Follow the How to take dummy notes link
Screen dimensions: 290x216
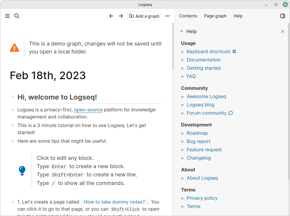point(114,202)
